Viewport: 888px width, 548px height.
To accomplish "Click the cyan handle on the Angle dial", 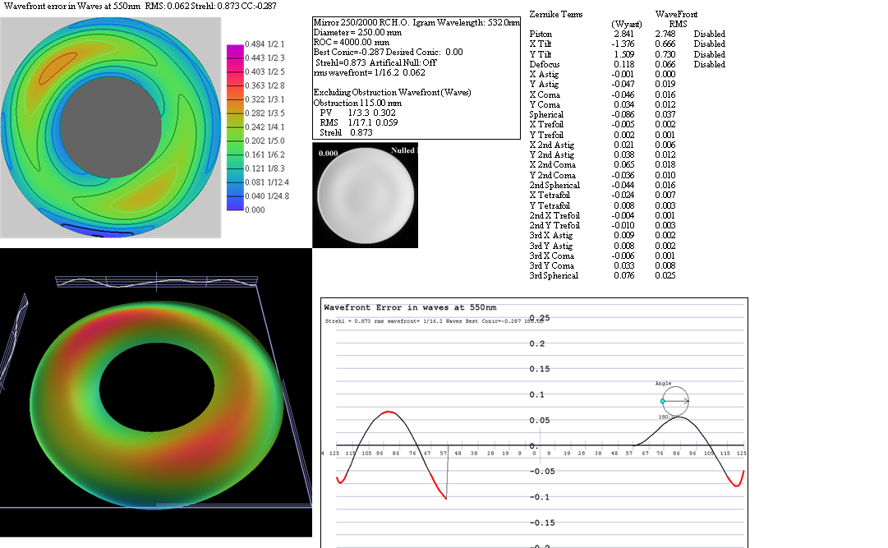I will [x=663, y=401].
